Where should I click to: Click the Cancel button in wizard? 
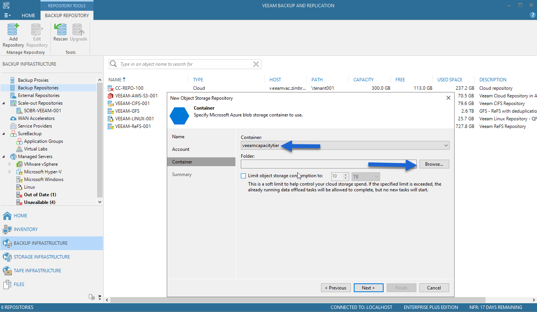point(434,288)
